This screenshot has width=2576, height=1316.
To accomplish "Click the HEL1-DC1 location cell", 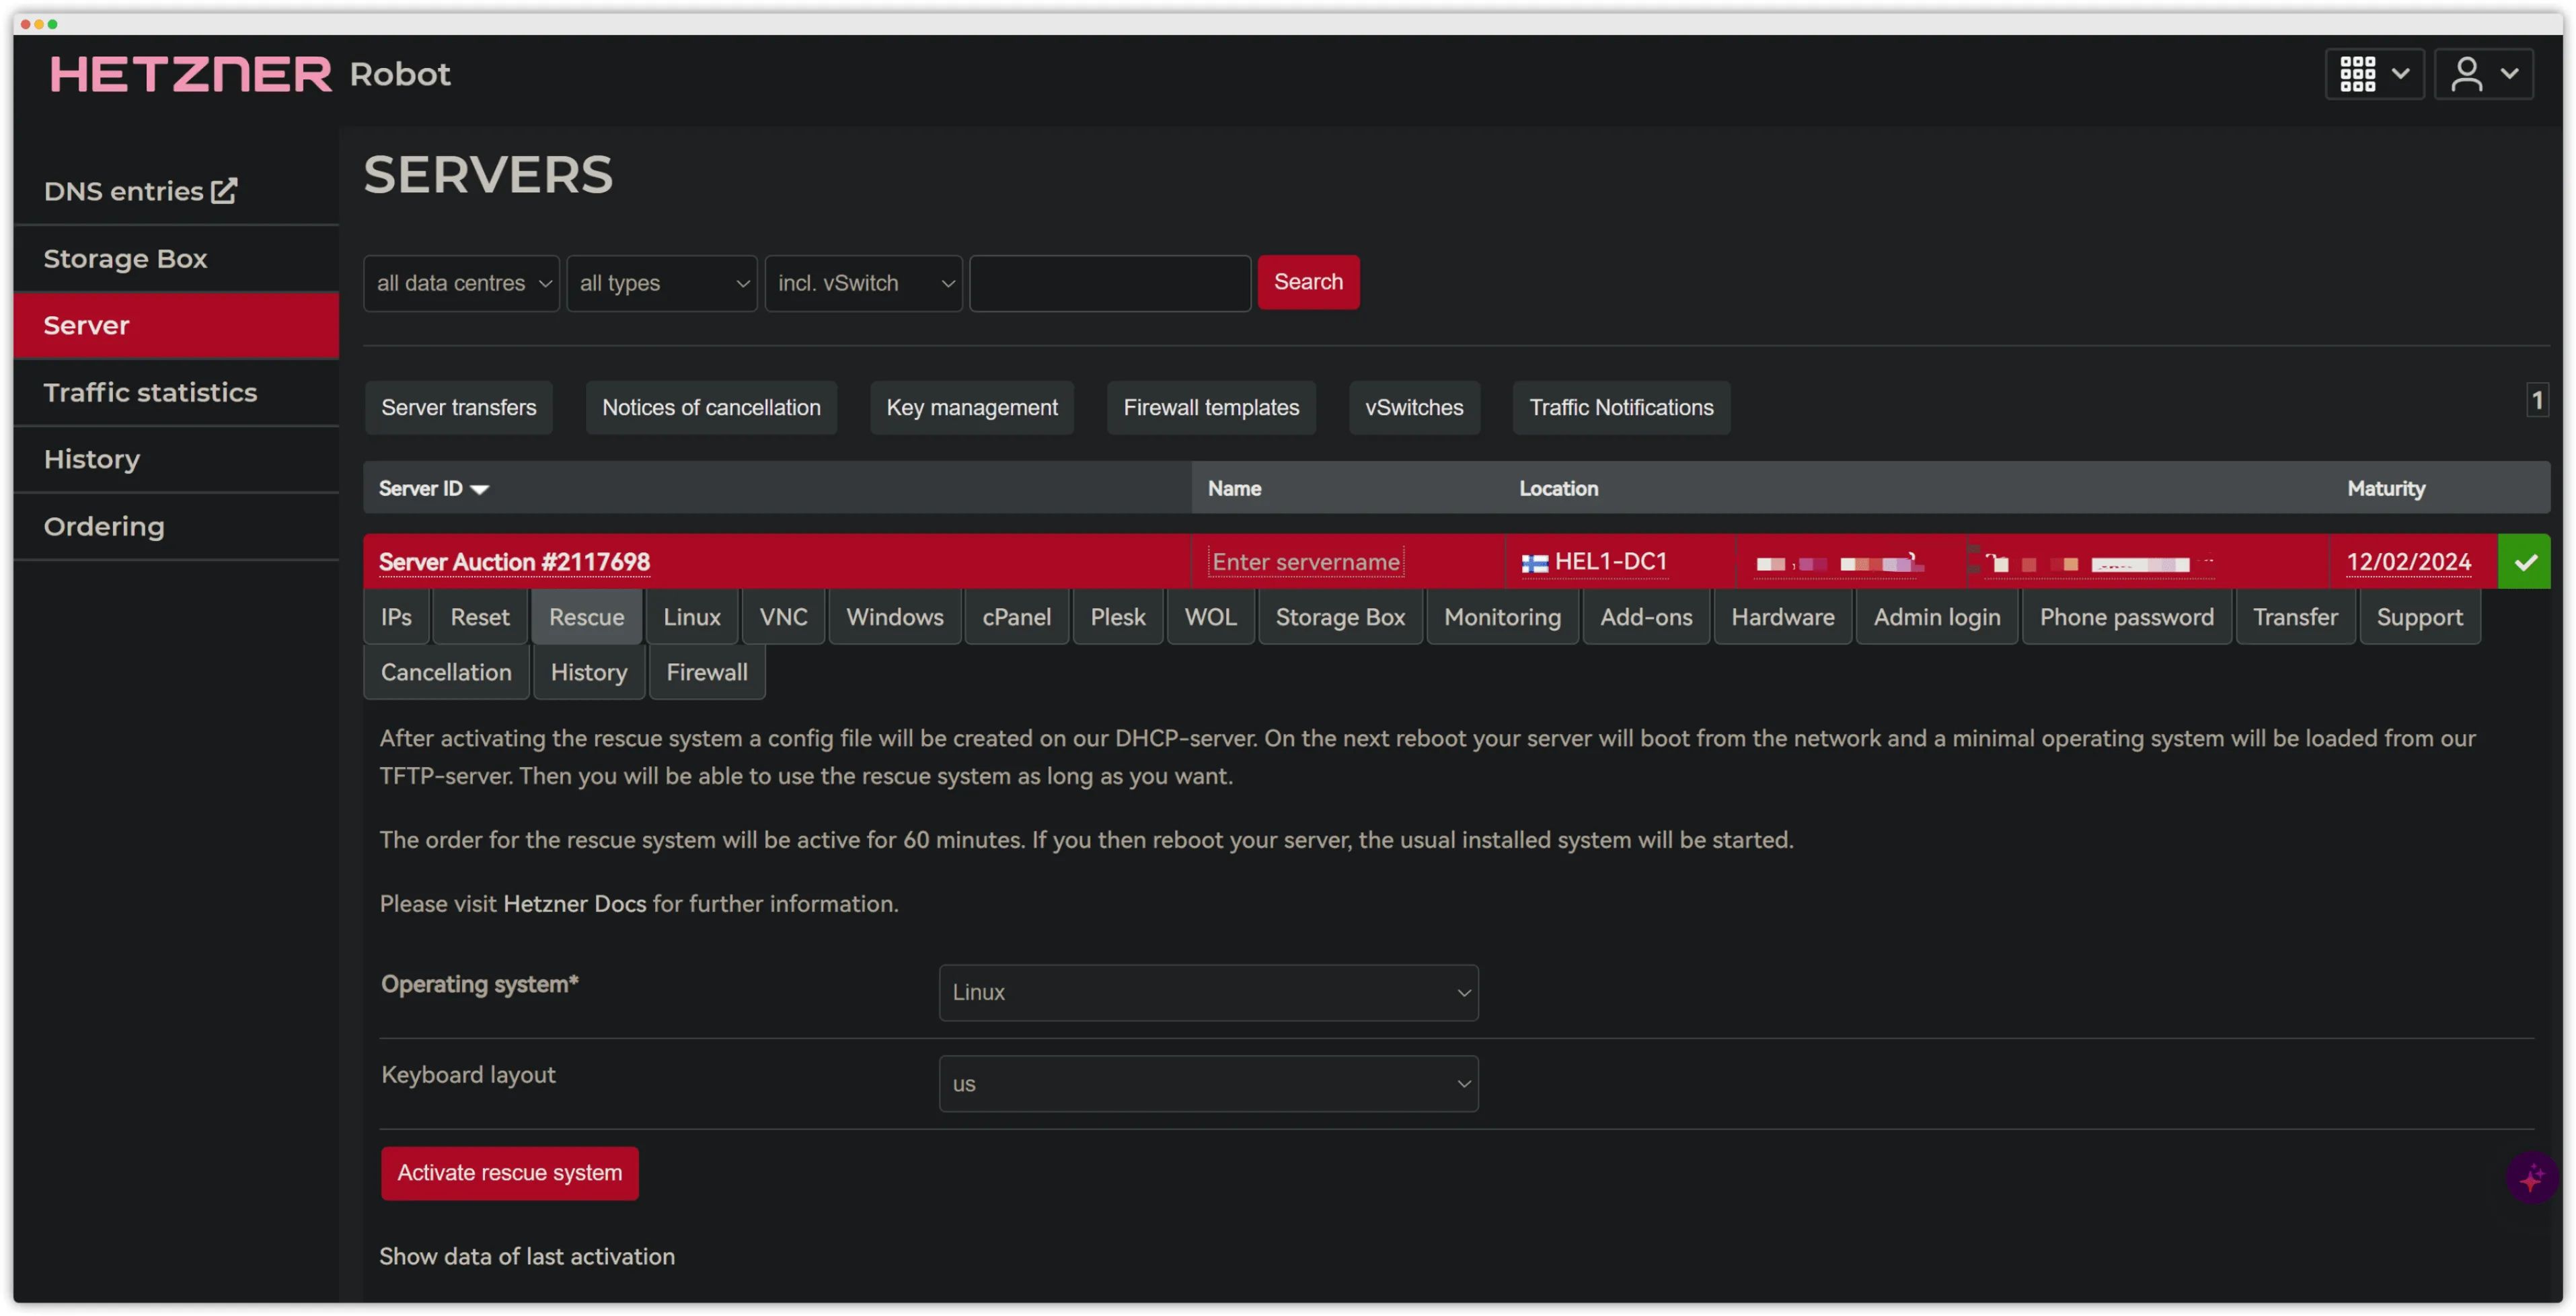I will point(1594,562).
